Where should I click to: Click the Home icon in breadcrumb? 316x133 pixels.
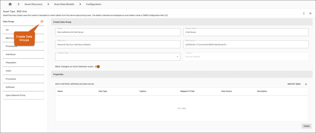click(x=10, y=4)
